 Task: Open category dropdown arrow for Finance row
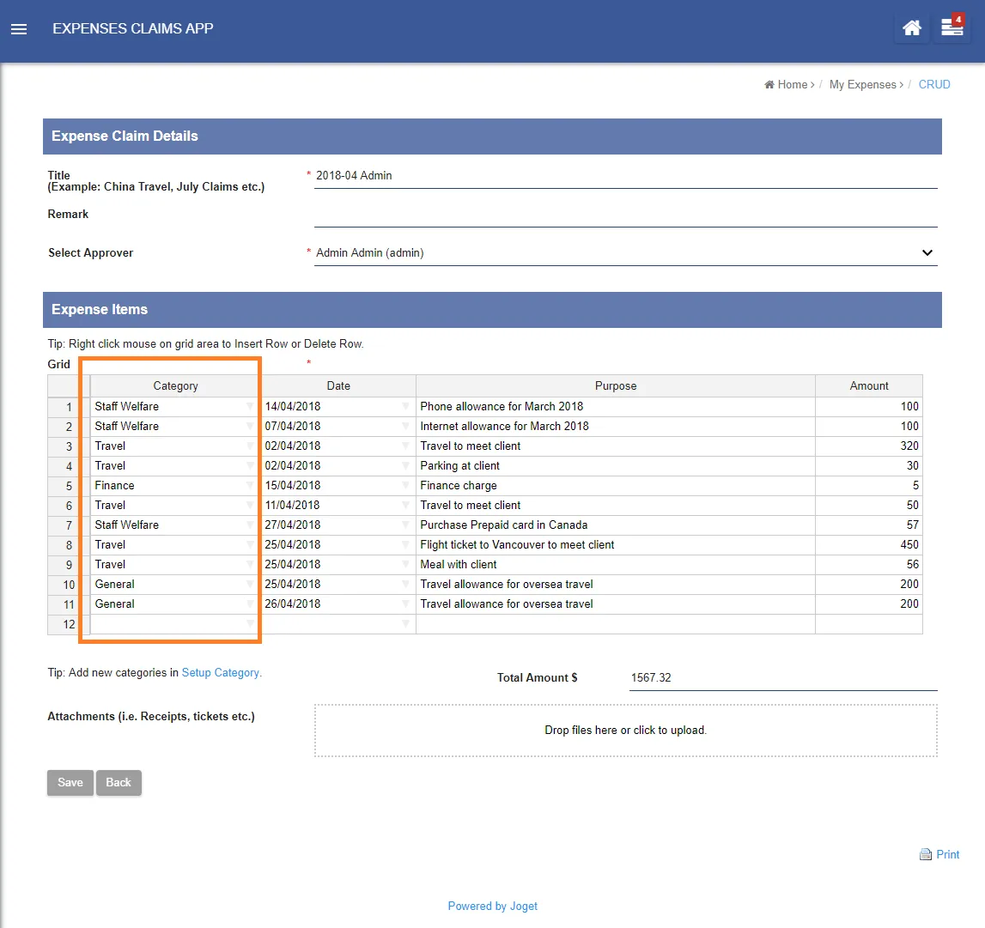[x=250, y=486]
